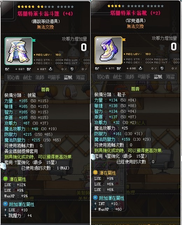182x225 pixels.
Task: Click the star rating row above cape name
Action: (x=45, y=7)
